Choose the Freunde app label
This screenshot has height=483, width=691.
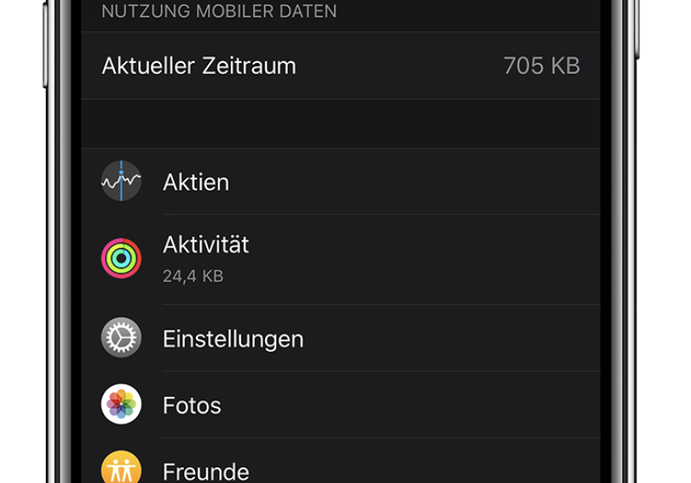click(206, 472)
